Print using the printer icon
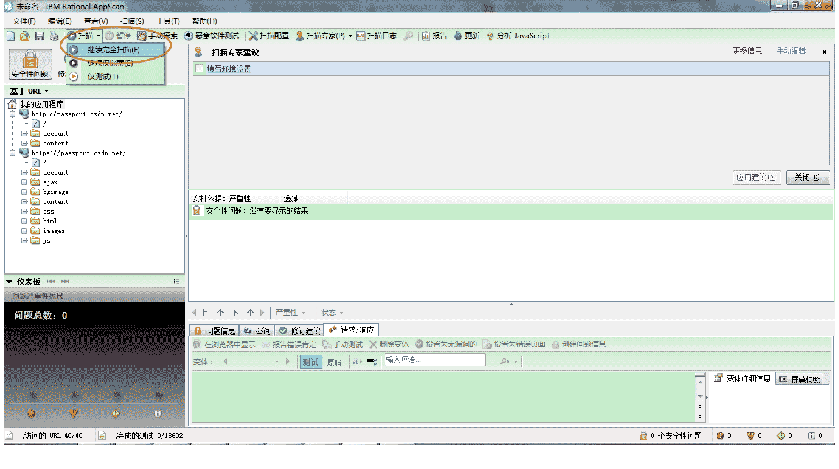Image resolution: width=839 pixels, height=469 pixels. (54, 35)
